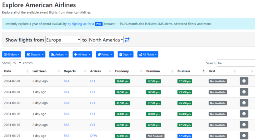The width and height of the screenshot is (257, 140).
Task: Follow the signing up for link
Action: point(79,24)
